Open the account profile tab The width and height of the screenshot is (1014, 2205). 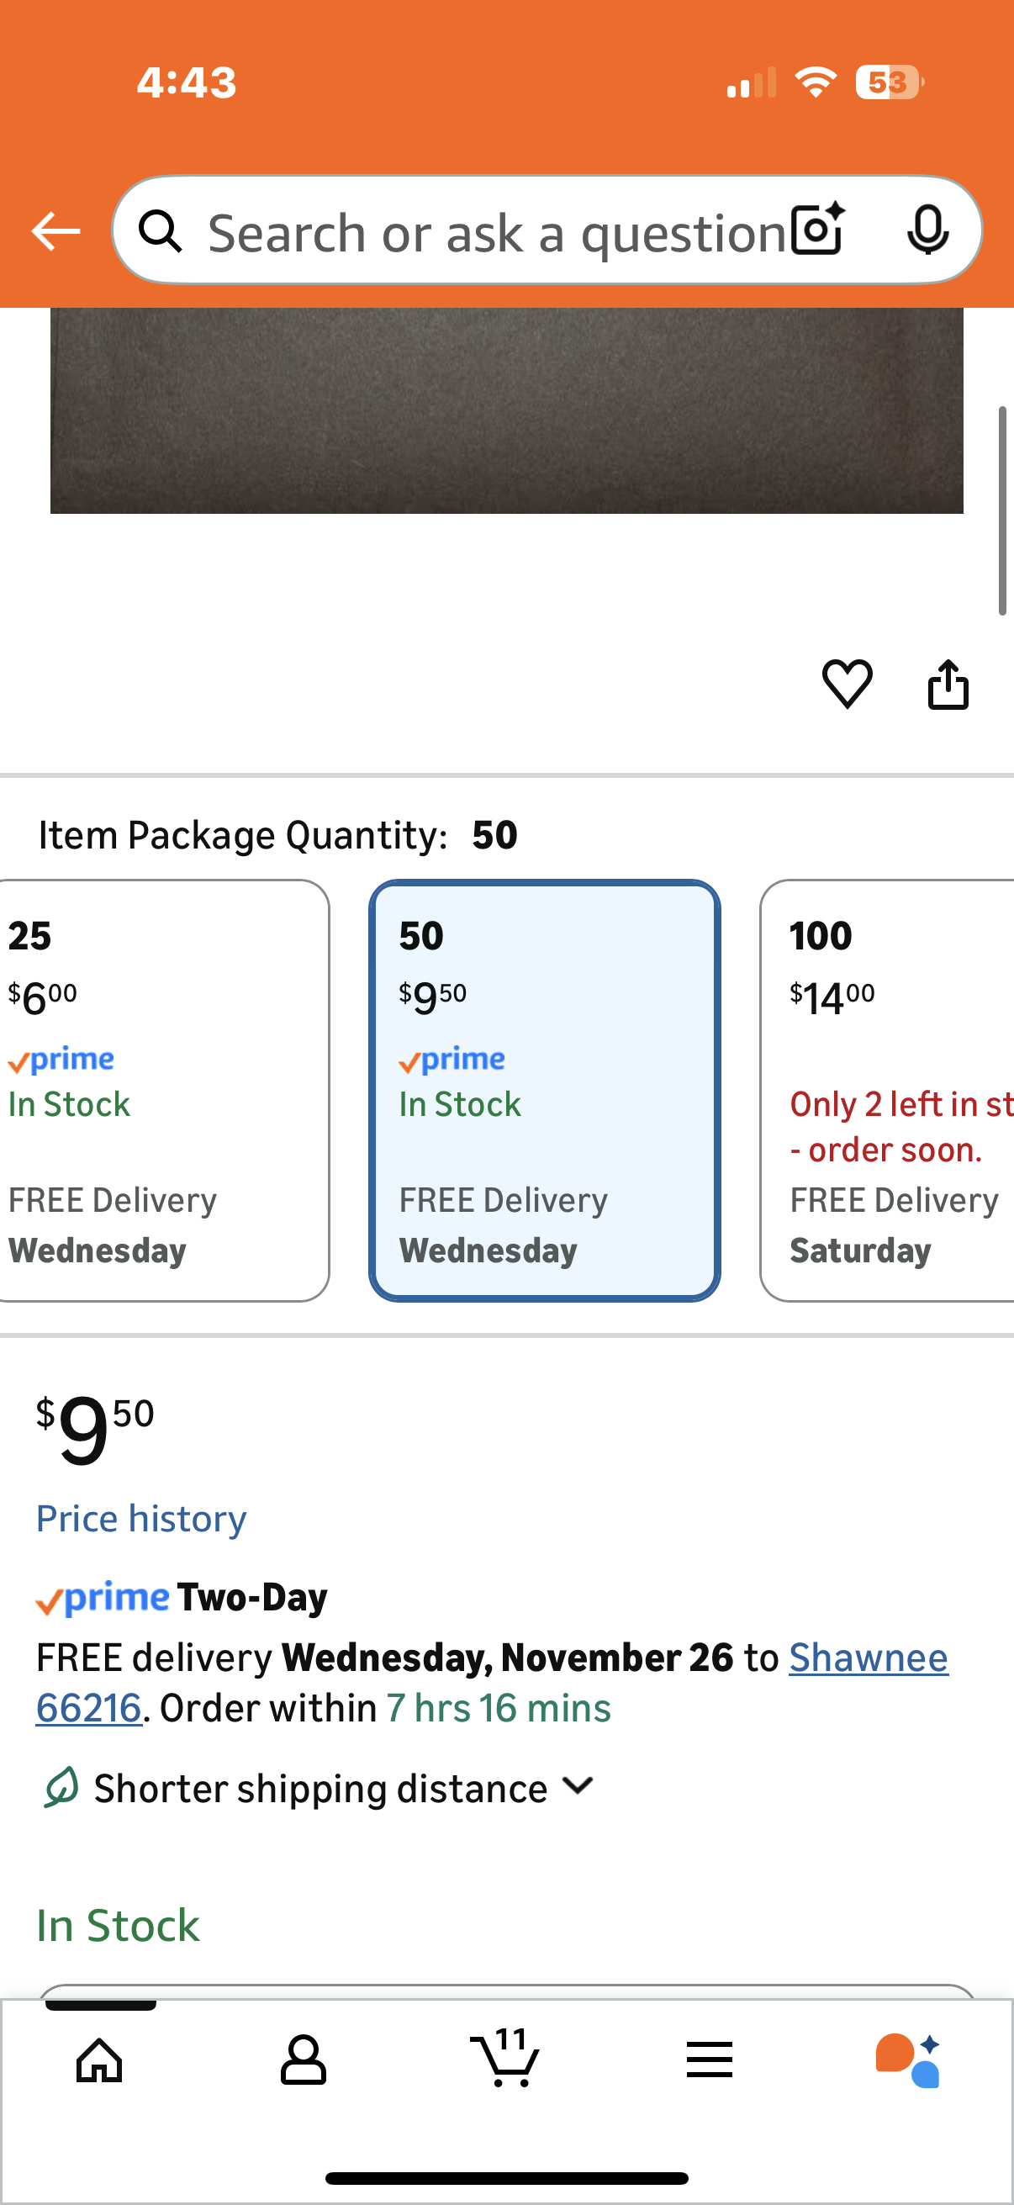[x=303, y=2060]
